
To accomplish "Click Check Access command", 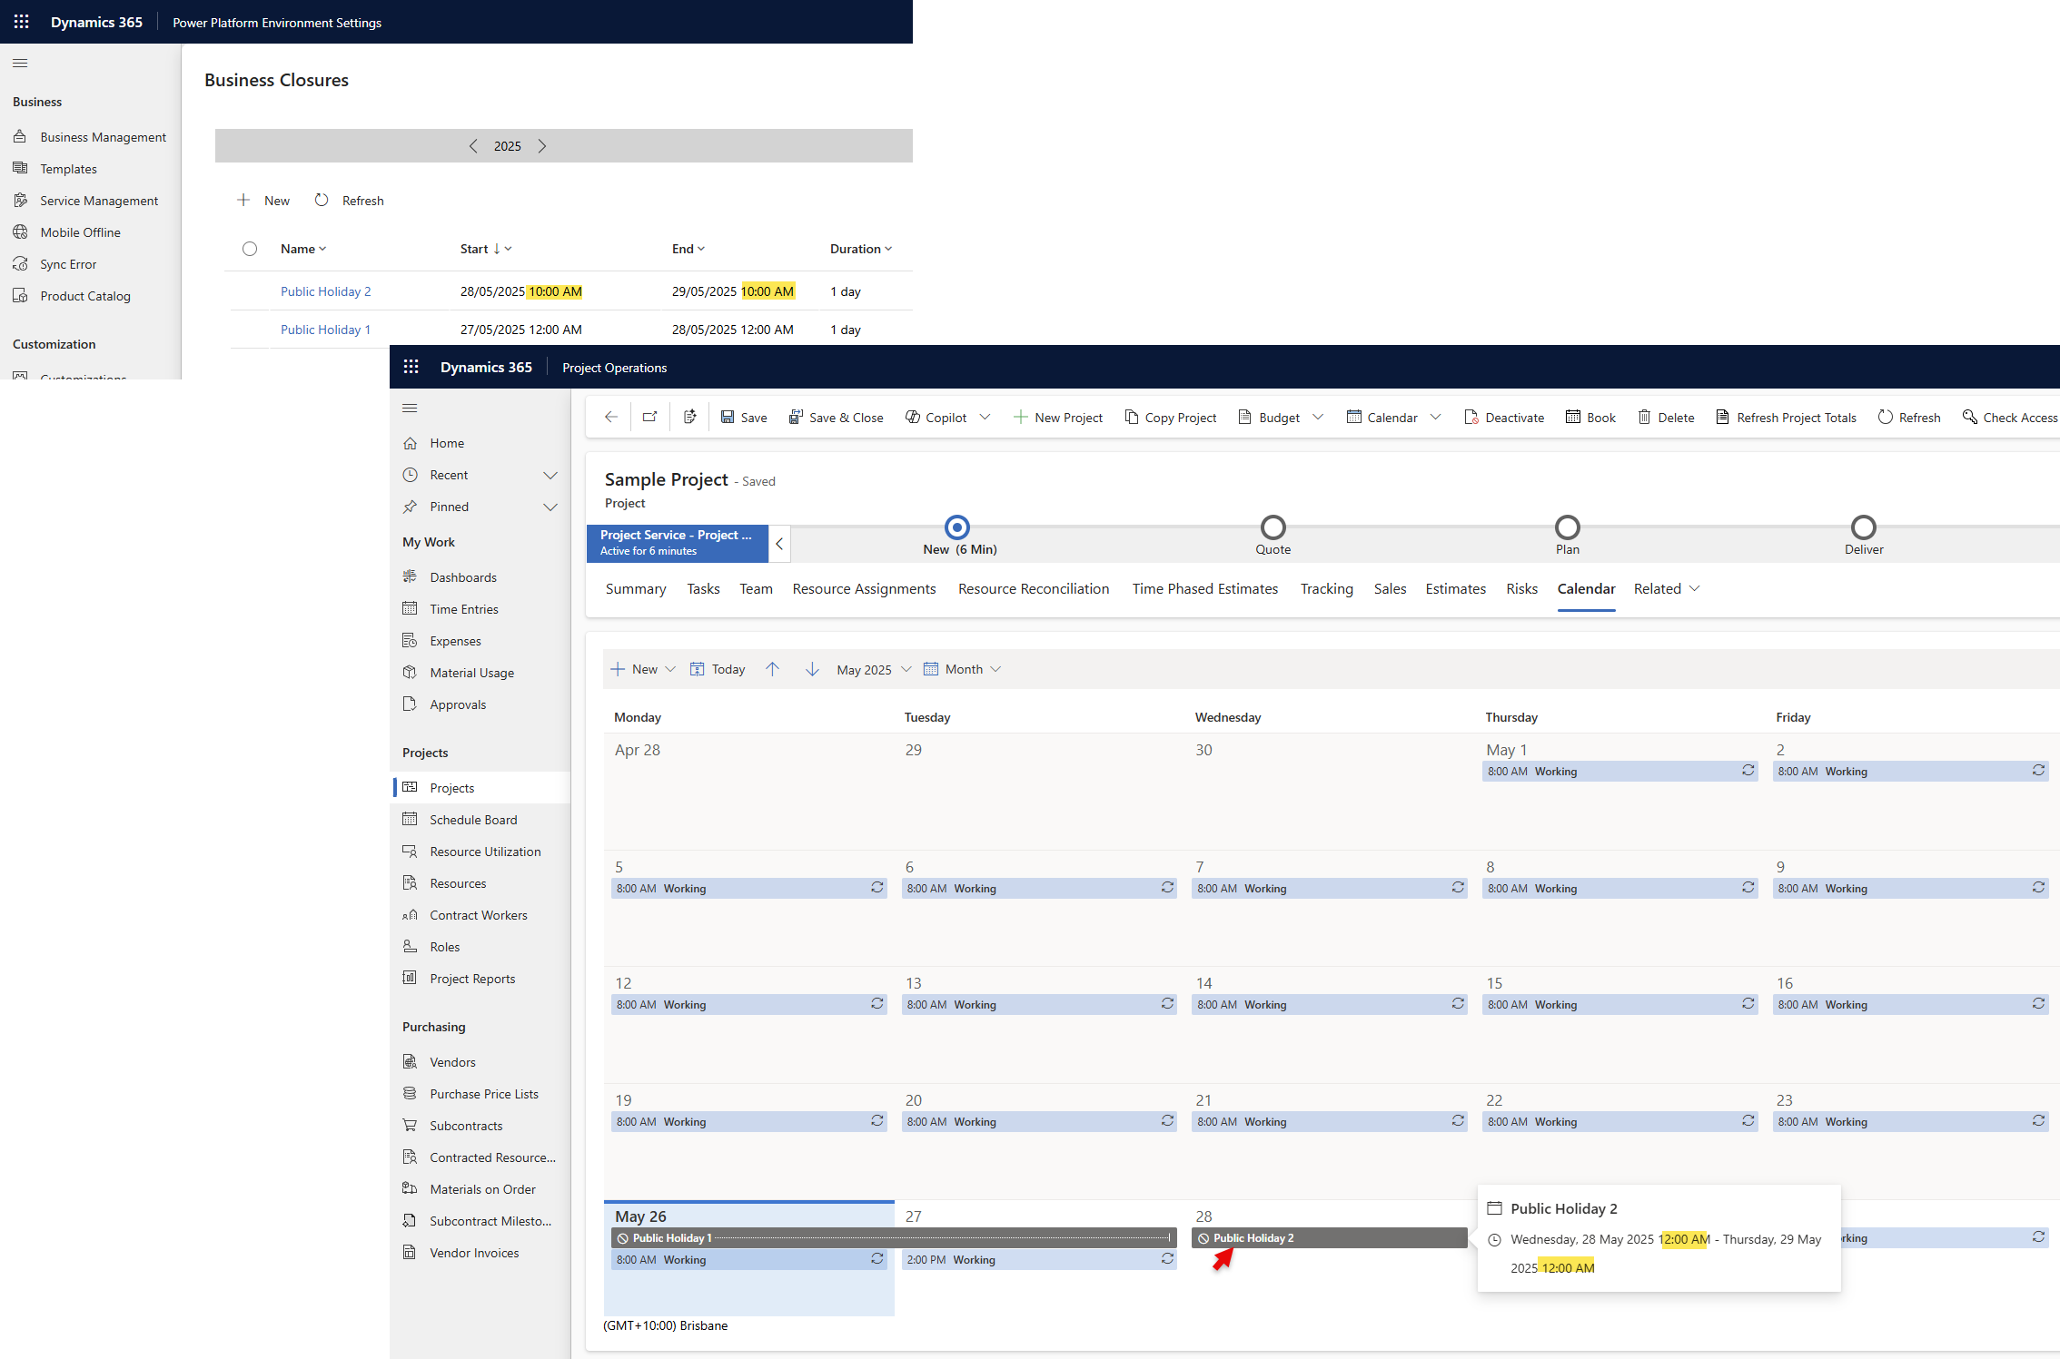I will (2009, 417).
